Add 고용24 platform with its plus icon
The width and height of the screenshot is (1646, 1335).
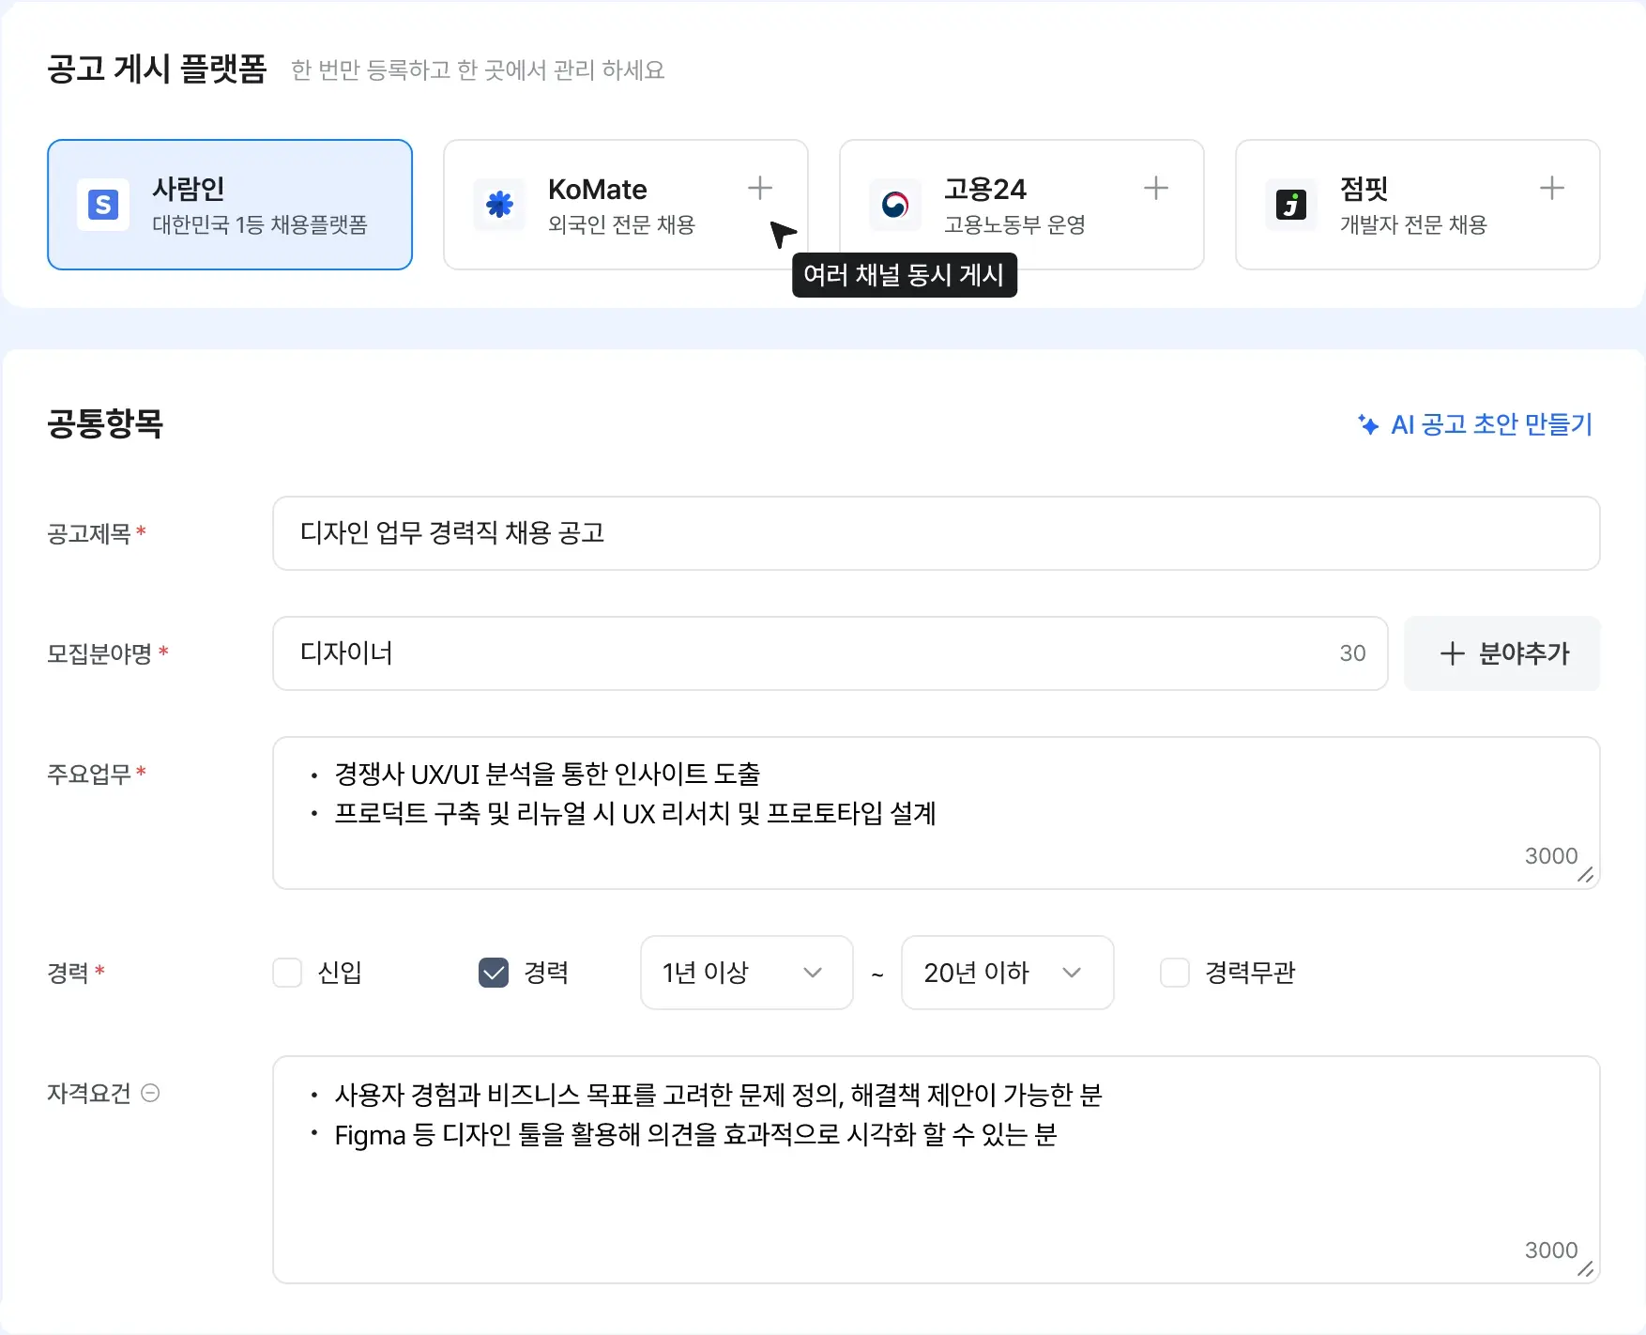coord(1156,188)
